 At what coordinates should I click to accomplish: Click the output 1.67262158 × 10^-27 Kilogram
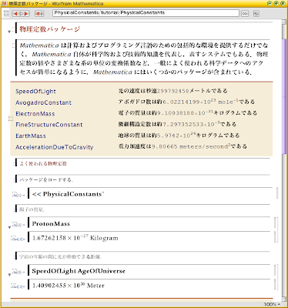point(75,238)
